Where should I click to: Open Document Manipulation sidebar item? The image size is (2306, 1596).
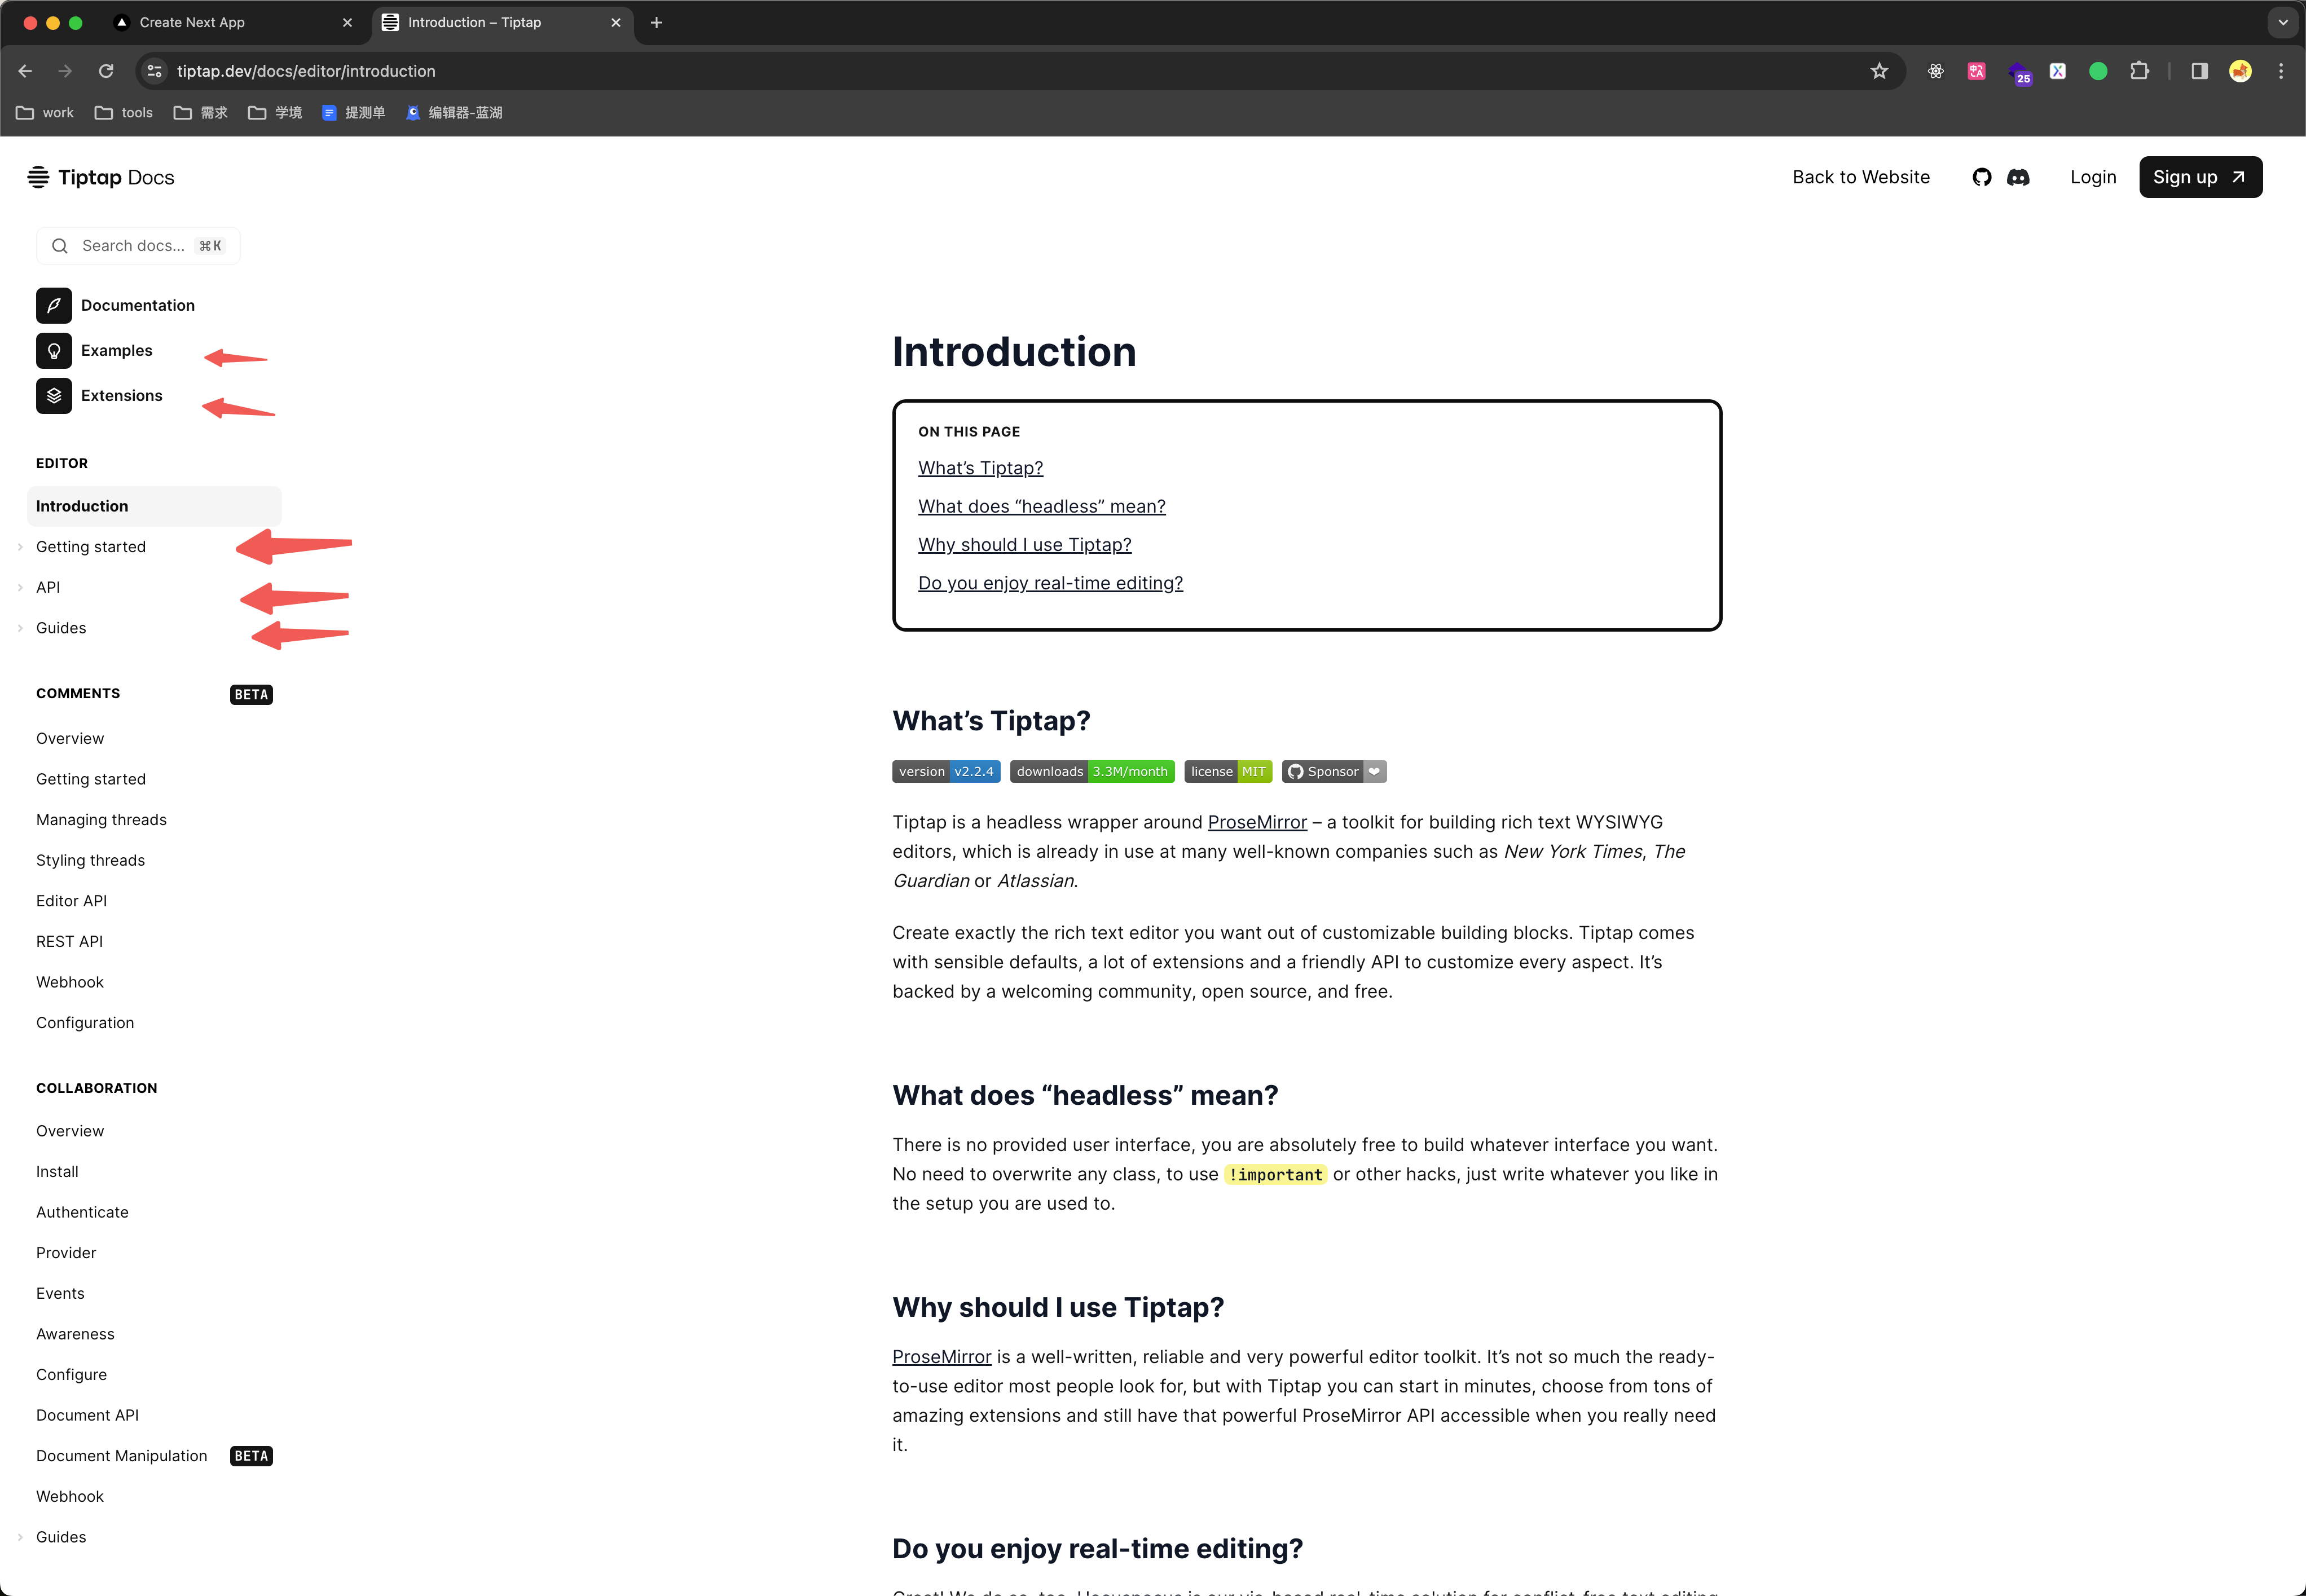[122, 1456]
